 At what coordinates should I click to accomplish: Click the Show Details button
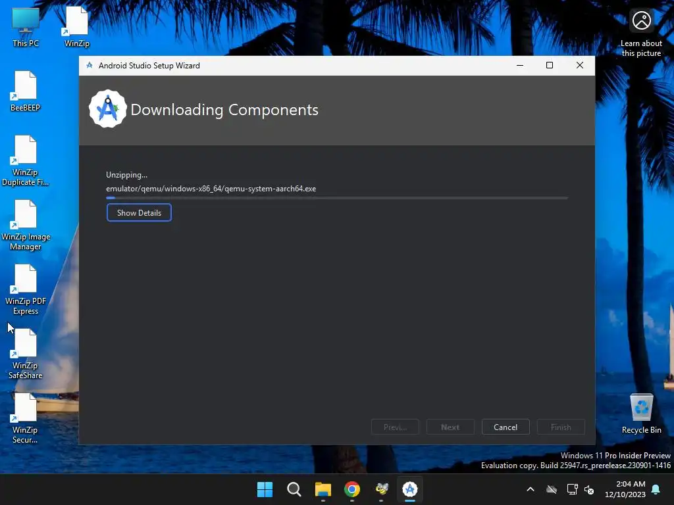pos(139,212)
